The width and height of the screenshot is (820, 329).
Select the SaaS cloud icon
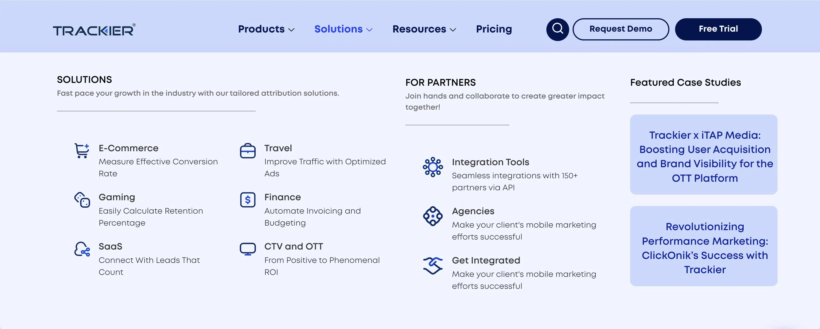81,251
